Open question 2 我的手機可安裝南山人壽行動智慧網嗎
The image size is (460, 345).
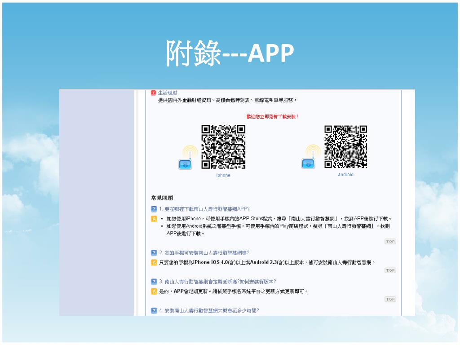[x=204, y=252]
